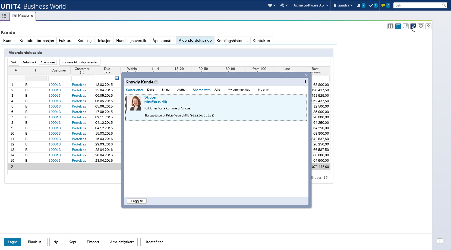The image size is (451, 250).
Task: Filter shared with Alle
Action: point(217,90)
